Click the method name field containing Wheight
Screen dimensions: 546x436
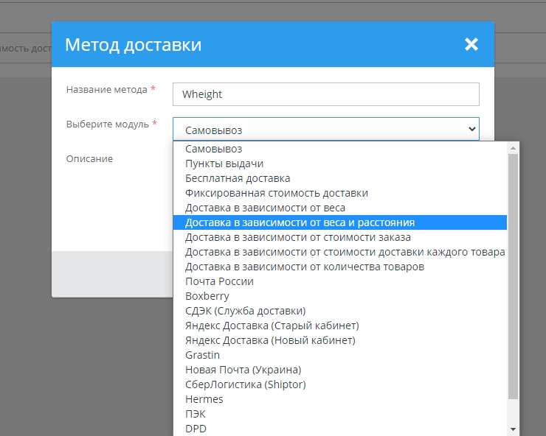[325, 94]
